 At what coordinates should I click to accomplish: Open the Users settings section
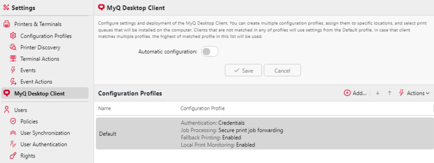(x=20, y=110)
